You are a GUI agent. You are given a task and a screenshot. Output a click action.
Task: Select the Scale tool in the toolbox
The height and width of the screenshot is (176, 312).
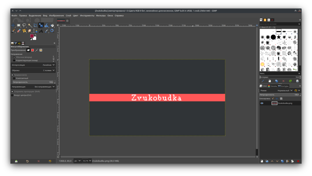coord(41,25)
